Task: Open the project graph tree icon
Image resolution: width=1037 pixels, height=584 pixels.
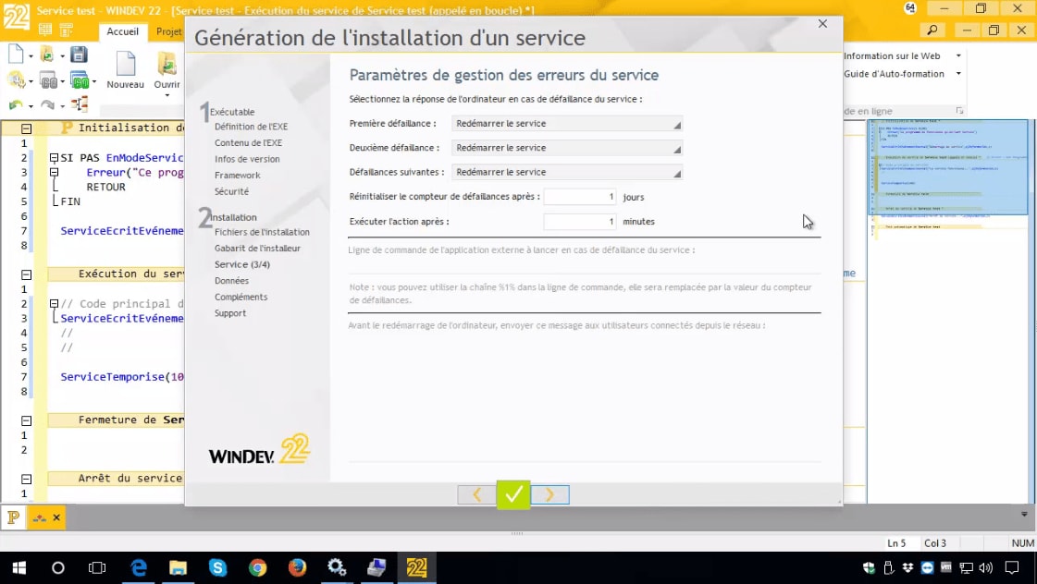Action: [80, 104]
